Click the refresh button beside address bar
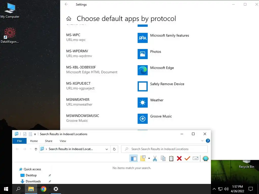Screen dimensions: 259x194 [114, 149]
